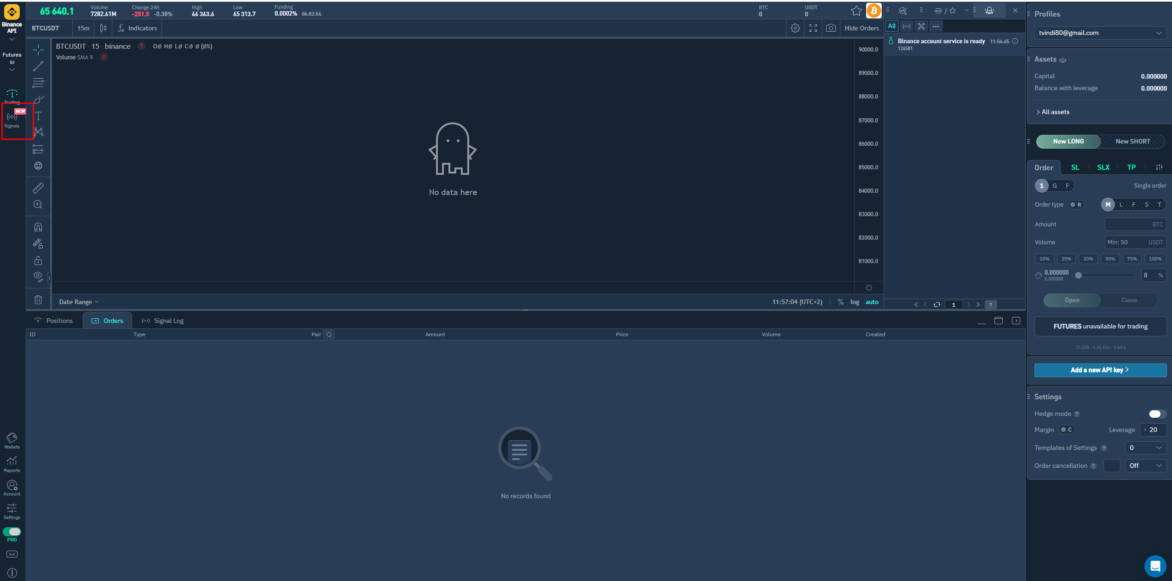The height and width of the screenshot is (581, 1172).
Task: Open chart settings gear icon
Action: pos(795,28)
